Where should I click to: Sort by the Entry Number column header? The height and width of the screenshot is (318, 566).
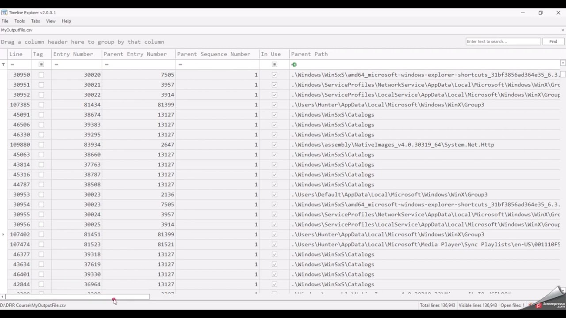click(76, 54)
